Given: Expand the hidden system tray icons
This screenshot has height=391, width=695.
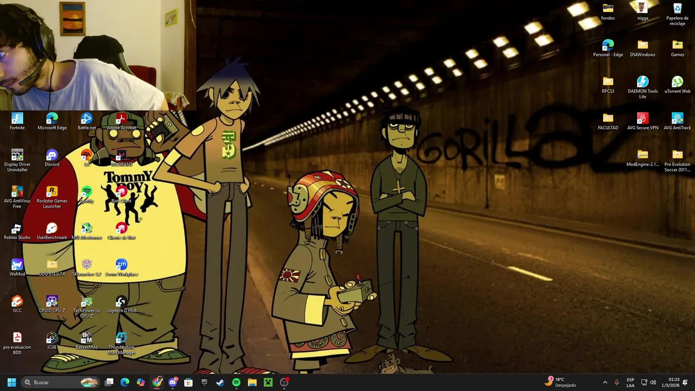Looking at the screenshot, I should (605, 382).
